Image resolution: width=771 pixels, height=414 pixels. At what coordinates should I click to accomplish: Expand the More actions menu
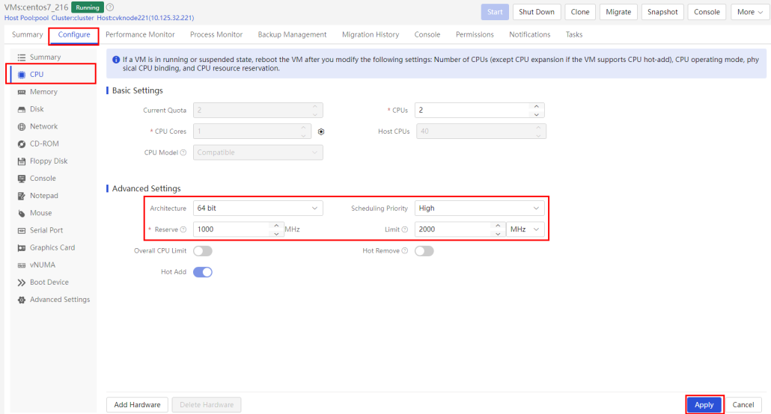click(x=750, y=12)
